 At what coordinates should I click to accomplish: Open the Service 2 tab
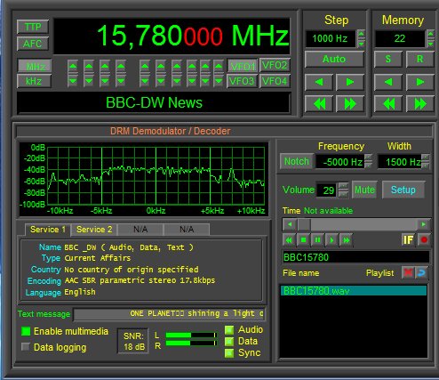coord(94,230)
